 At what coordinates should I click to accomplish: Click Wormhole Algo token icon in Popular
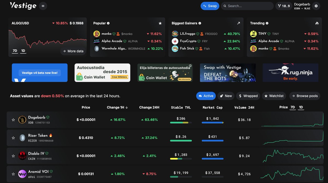(96, 48)
